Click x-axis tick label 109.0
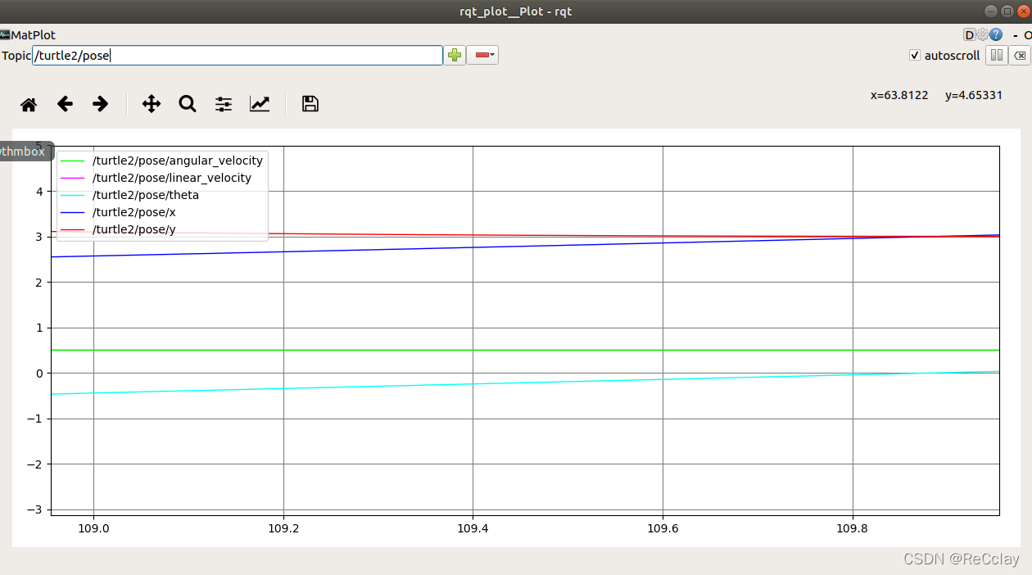 coord(93,528)
